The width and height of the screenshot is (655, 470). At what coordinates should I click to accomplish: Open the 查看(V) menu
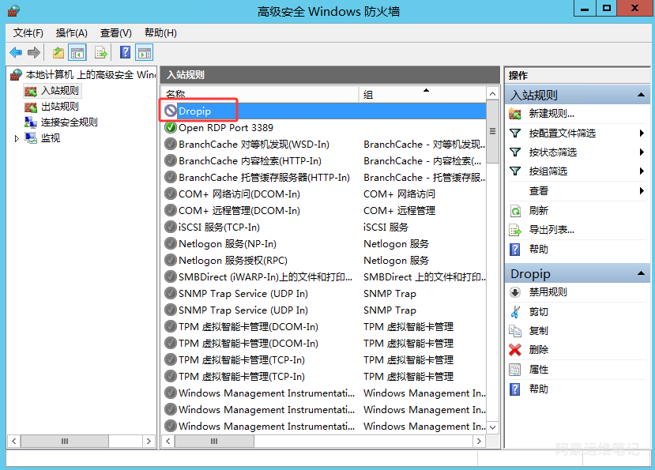115,33
